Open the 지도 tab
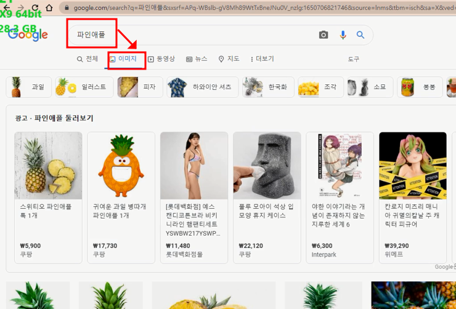 (x=229, y=59)
